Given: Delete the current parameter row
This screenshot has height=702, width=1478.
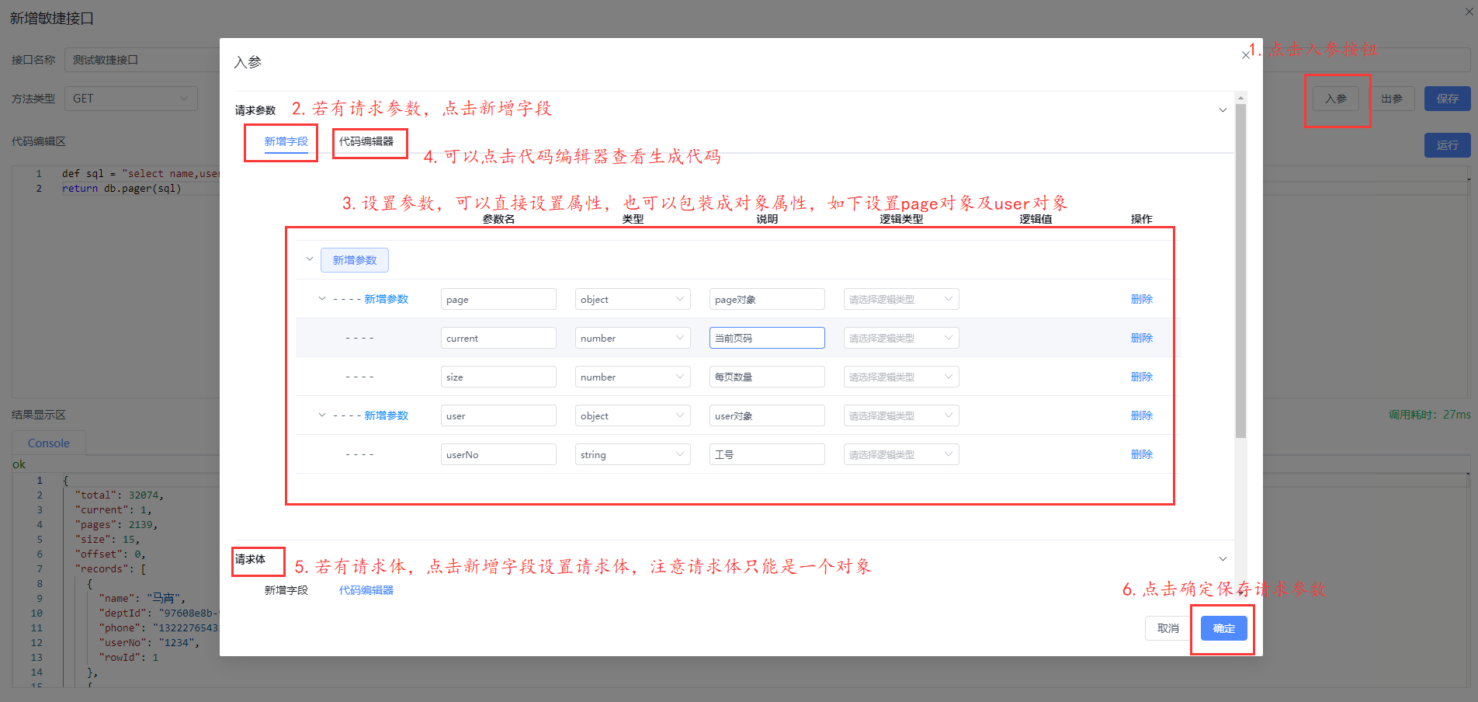Looking at the screenshot, I should (1142, 338).
